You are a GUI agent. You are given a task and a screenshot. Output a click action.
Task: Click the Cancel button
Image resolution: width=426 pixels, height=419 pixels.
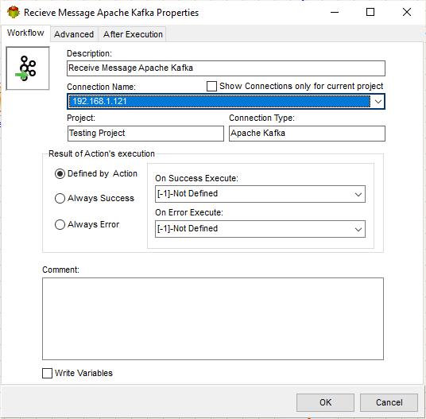tap(389, 402)
